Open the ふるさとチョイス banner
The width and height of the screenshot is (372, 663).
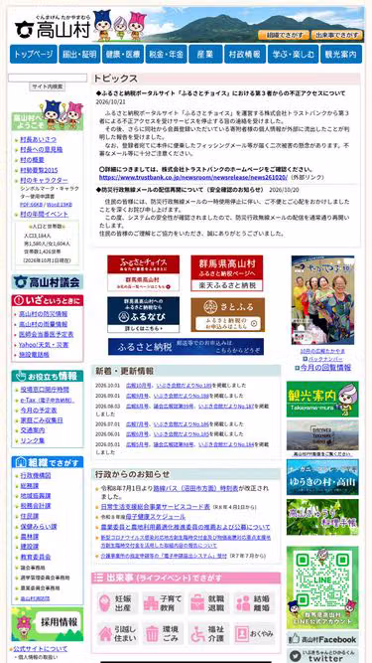coord(144,273)
